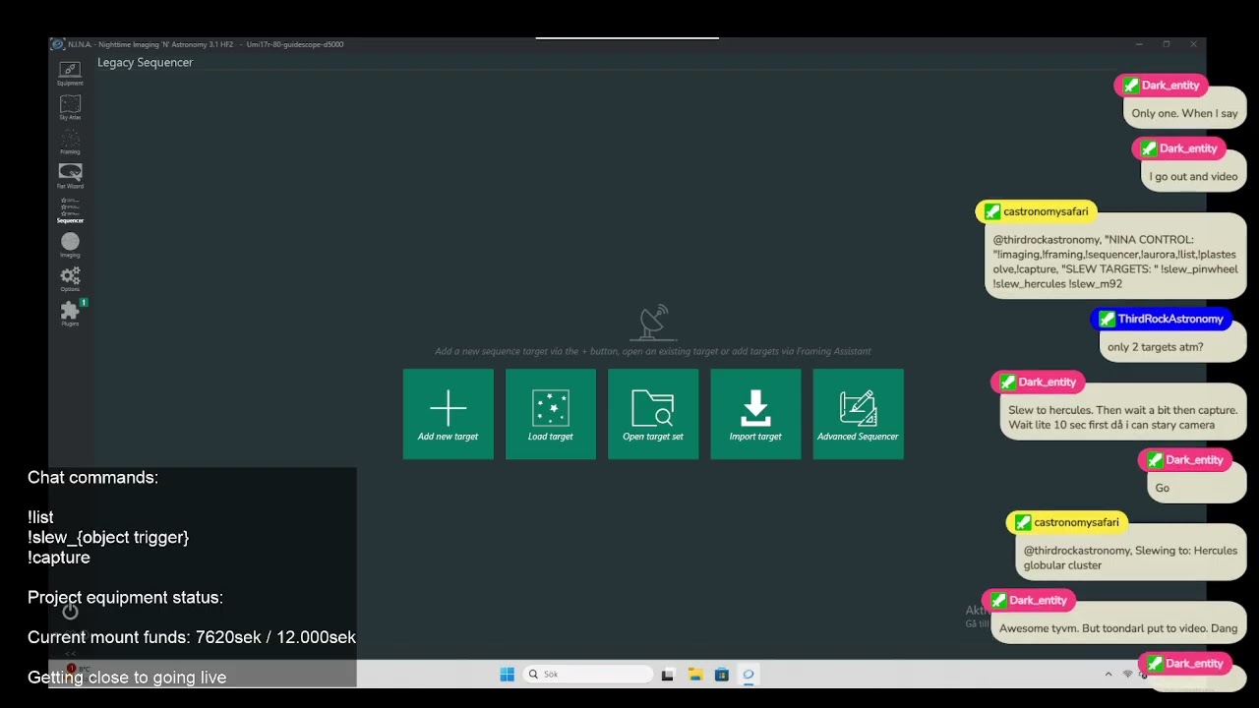Open the Options gear tab
1259x708 pixels.
70,279
